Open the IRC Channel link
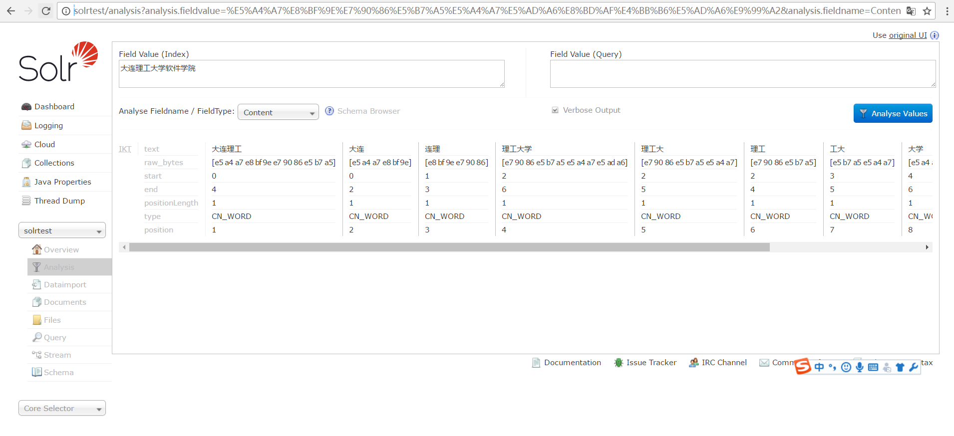954x436 pixels. click(724, 363)
